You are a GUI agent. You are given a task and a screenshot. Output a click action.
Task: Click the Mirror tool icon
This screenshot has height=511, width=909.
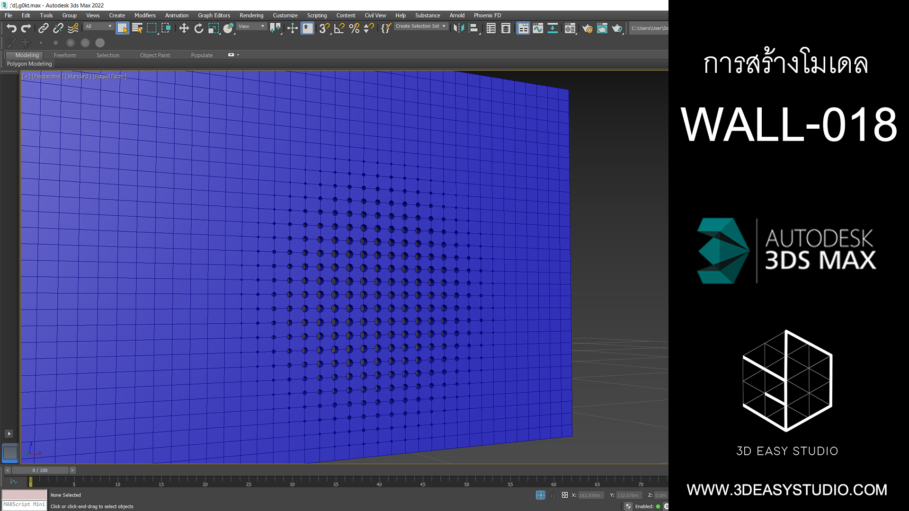458,28
